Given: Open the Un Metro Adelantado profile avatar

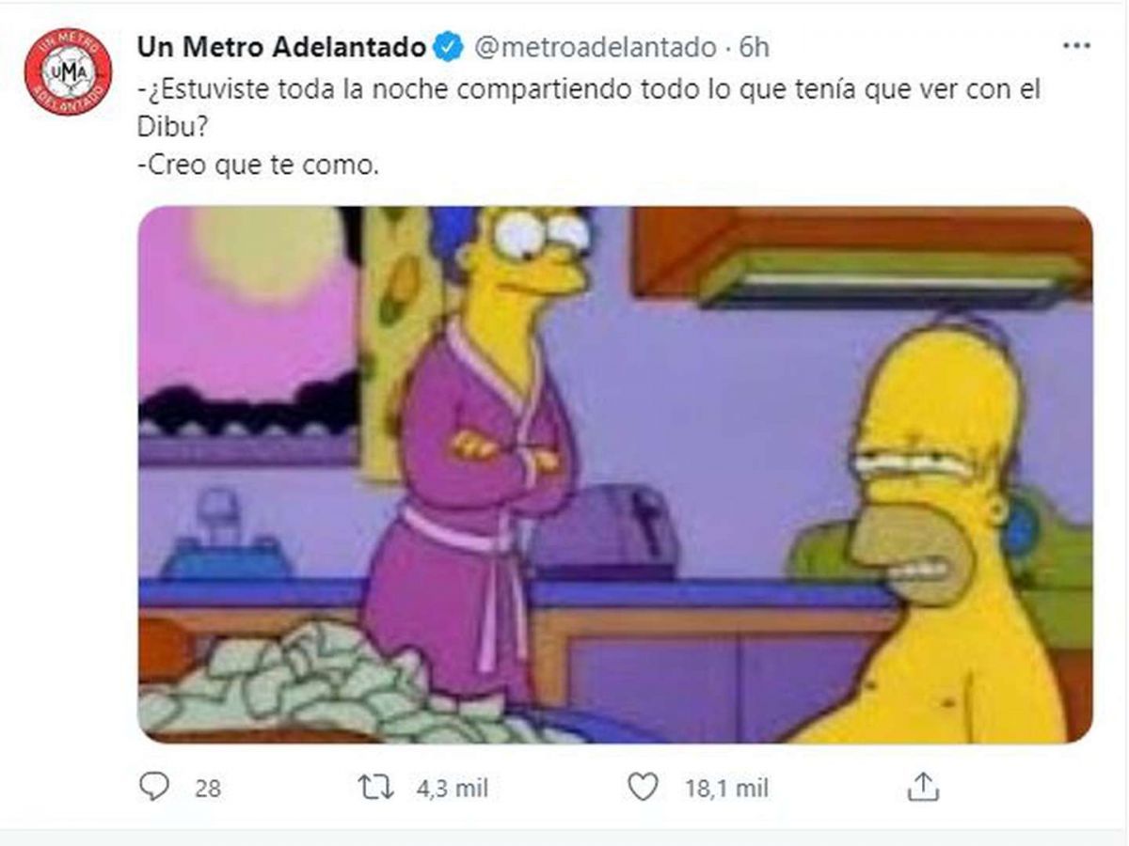Looking at the screenshot, I should (x=68, y=72).
